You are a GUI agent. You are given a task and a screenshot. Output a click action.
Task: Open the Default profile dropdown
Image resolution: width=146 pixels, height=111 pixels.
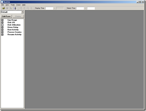point(22,12)
